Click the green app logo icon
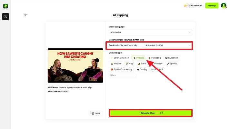This screenshot has width=230, height=129. click(x=5, y=6)
